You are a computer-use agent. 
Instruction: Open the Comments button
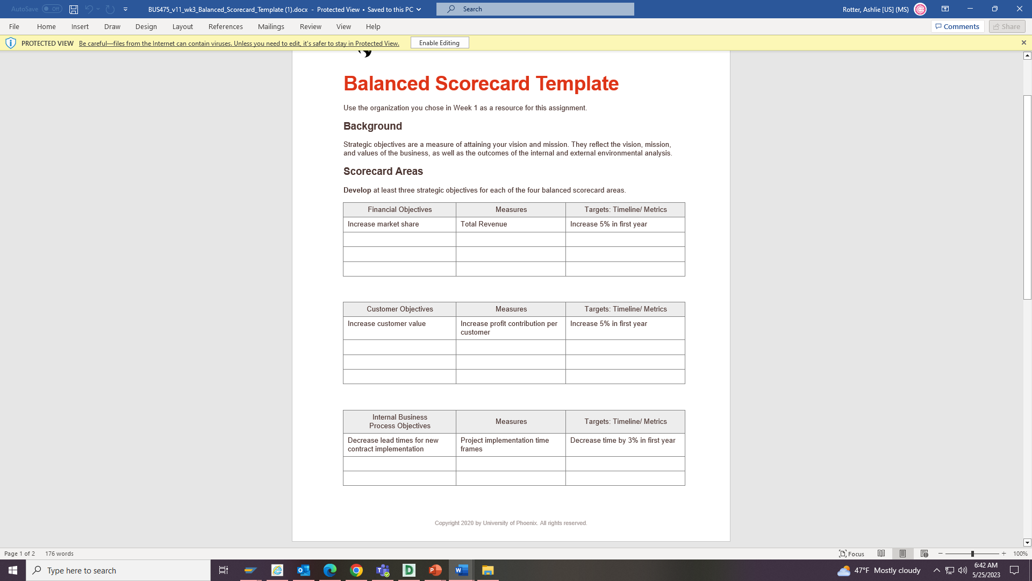click(957, 26)
